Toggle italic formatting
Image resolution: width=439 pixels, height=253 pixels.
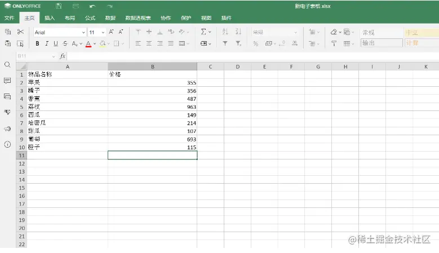pyautogui.click(x=47, y=43)
